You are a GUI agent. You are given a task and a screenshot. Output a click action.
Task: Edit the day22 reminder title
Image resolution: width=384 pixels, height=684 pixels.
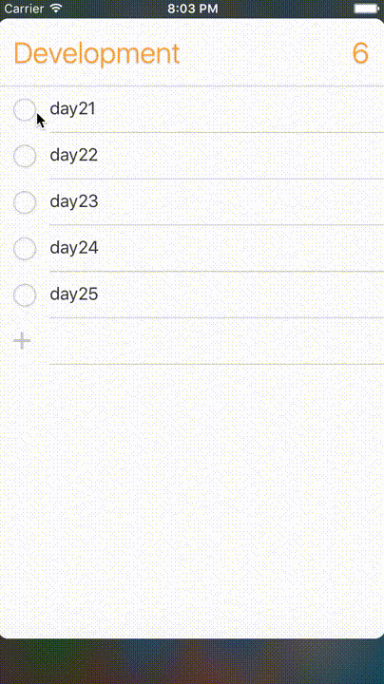click(74, 155)
